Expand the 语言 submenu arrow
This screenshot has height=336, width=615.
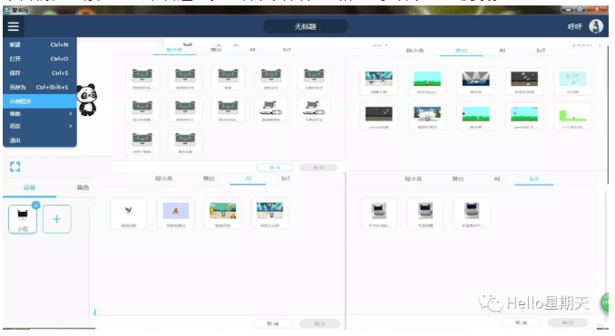70,126
